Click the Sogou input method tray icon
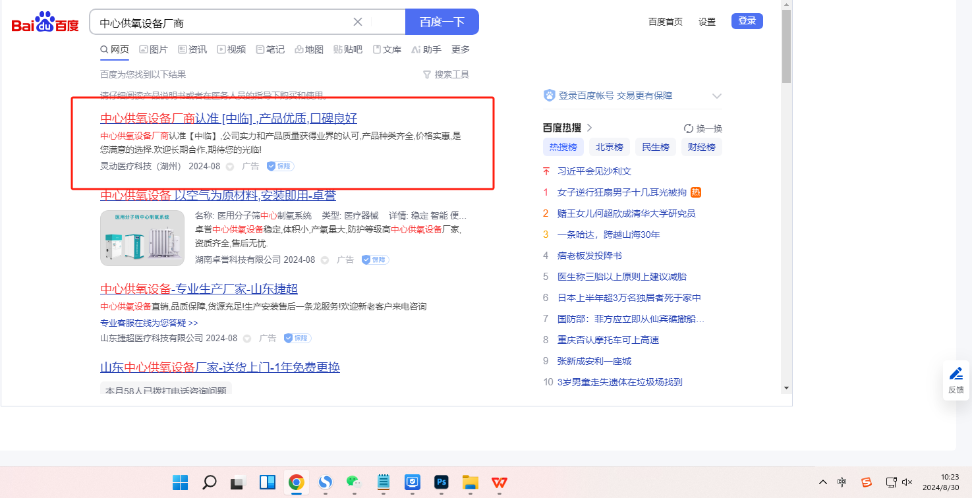Image resolution: width=972 pixels, height=498 pixels. [x=867, y=482]
